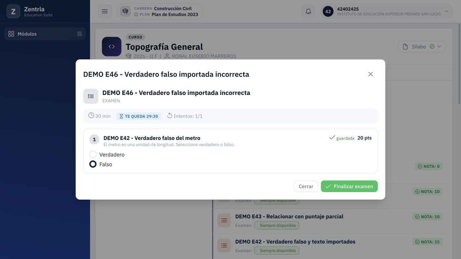Select the Falso radio option
Screen dimensions: 461x259
(93, 164)
